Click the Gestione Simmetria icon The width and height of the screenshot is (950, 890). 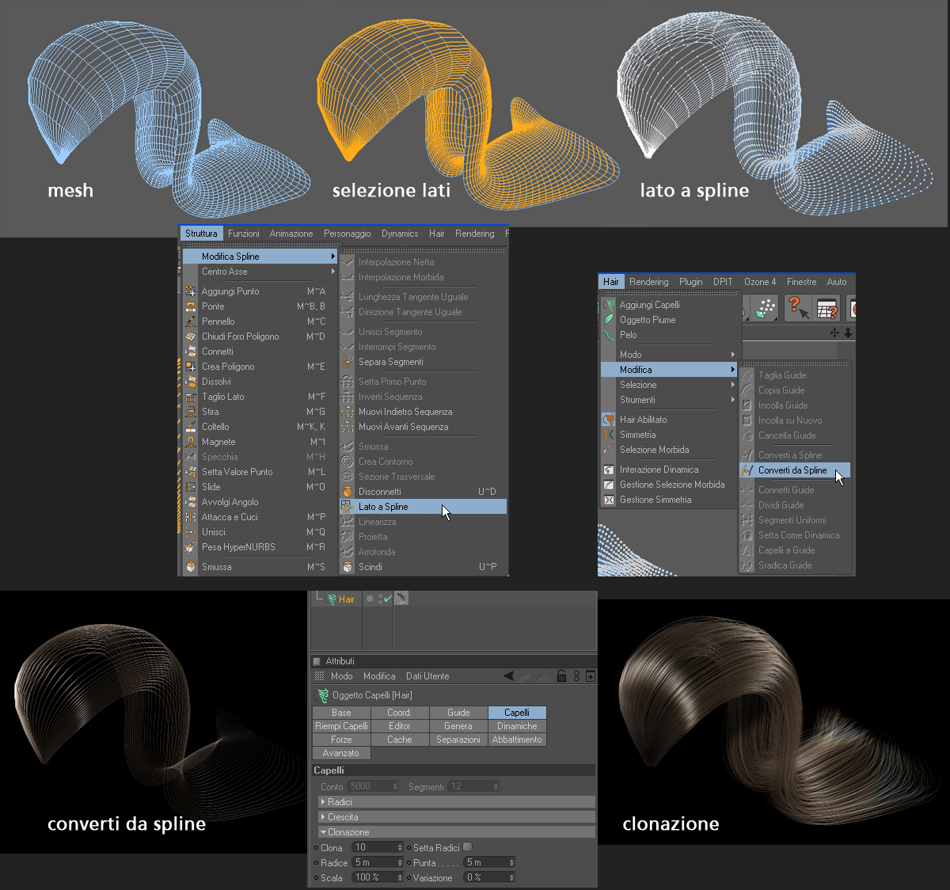(609, 500)
